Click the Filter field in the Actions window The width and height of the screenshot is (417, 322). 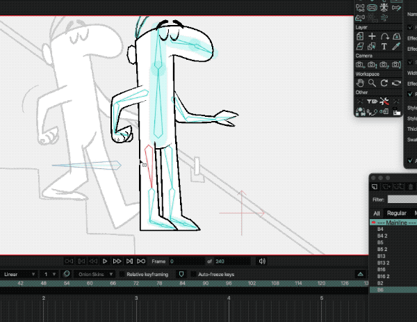tap(402, 200)
